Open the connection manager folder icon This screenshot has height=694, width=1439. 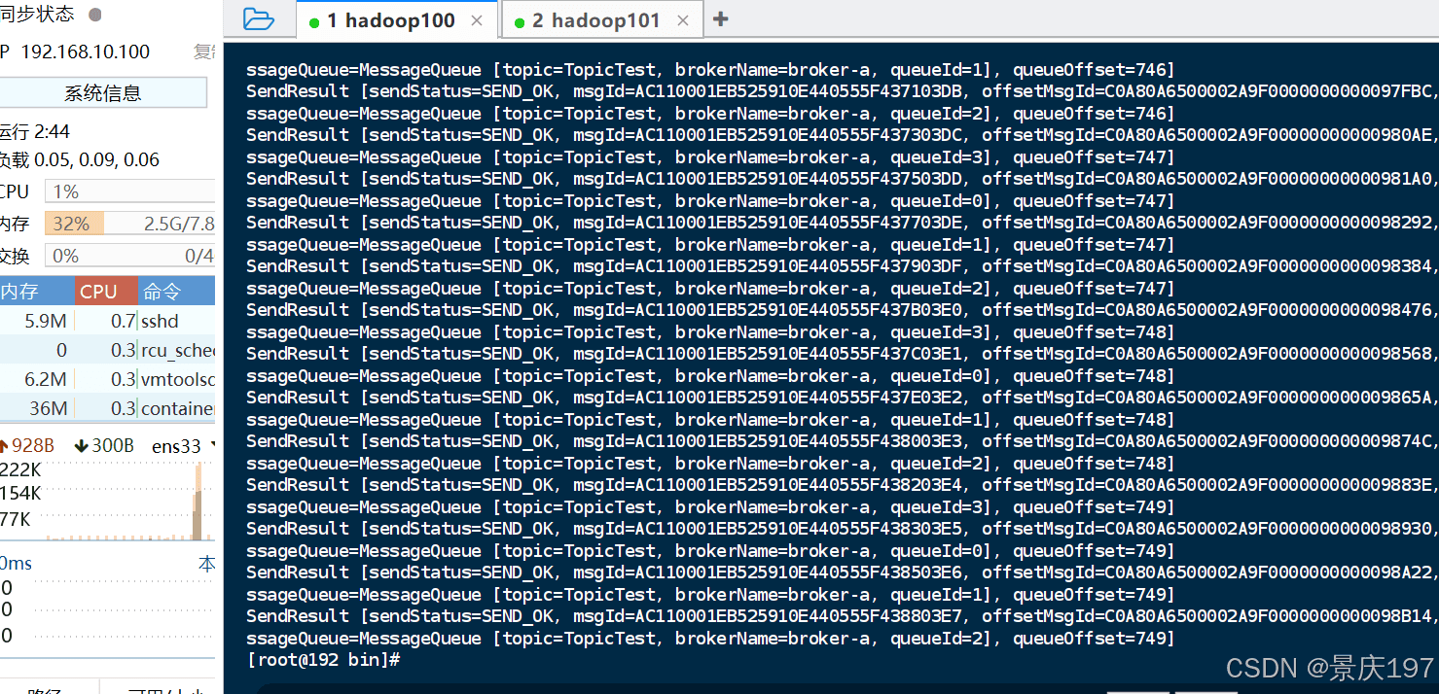tap(258, 19)
